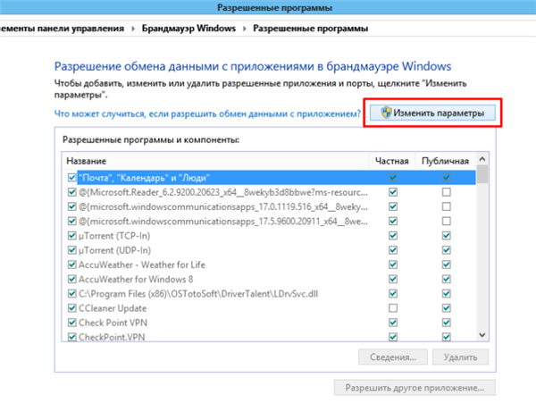Sort by the Частная column header
Screen dimensions: 536x403
click(x=392, y=161)
